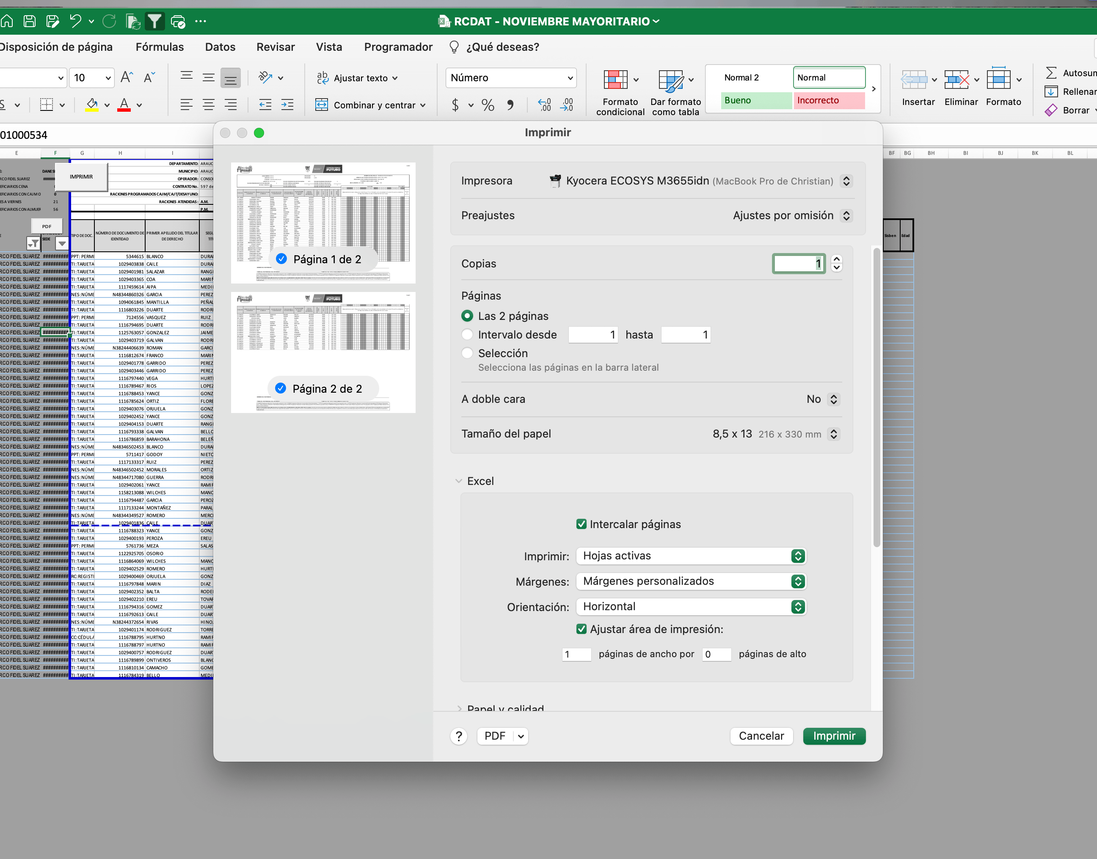This screenshot has width=1097, height=859.
Task: Click the Combinar y centrar icon
Action: (x=321, y=105)
